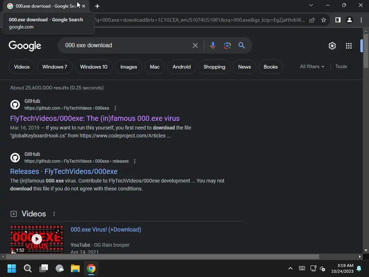
Task: Filter results by Mac
Action: 155,67
